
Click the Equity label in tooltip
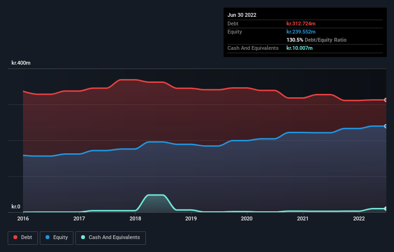[x=235, y=32]
